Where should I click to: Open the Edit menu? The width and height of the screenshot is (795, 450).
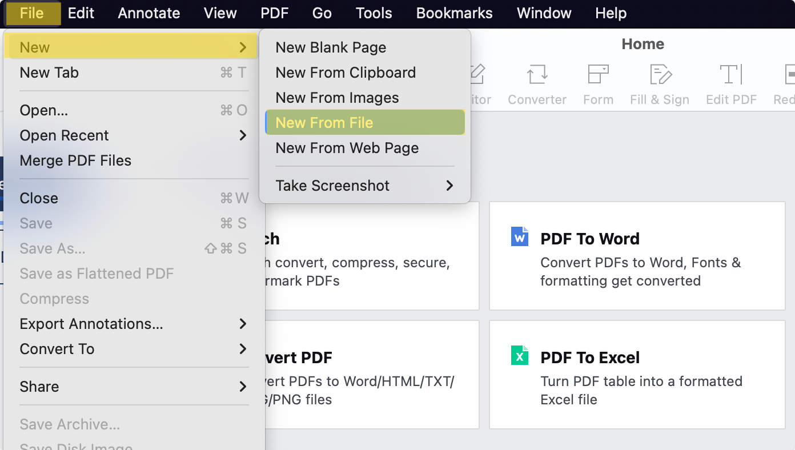pos(81,13)
